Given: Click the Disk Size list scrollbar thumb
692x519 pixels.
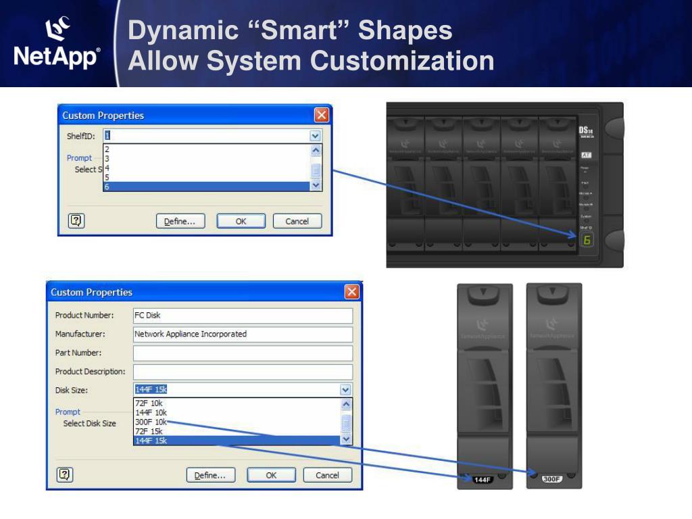Looking at the screenshot, I should pyautogui.click(x=346, y=423).
